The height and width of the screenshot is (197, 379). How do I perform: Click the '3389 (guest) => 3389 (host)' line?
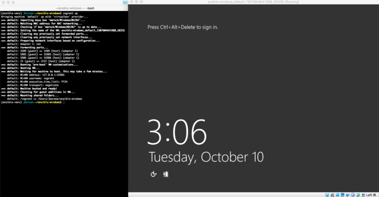coord(42,51)
